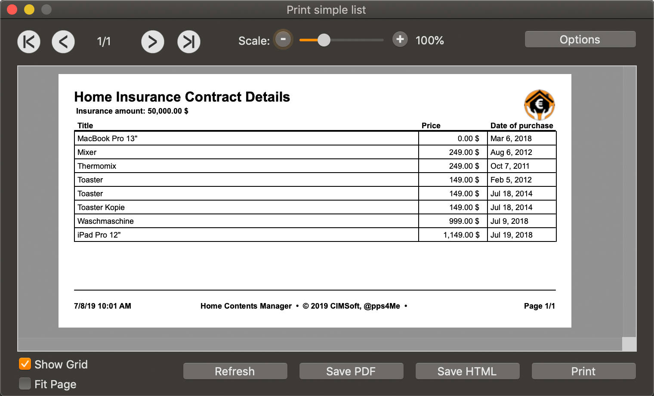Click the 'Page 1/1' footer text
This screenshot has height=396, width=654.
(540, 306)
